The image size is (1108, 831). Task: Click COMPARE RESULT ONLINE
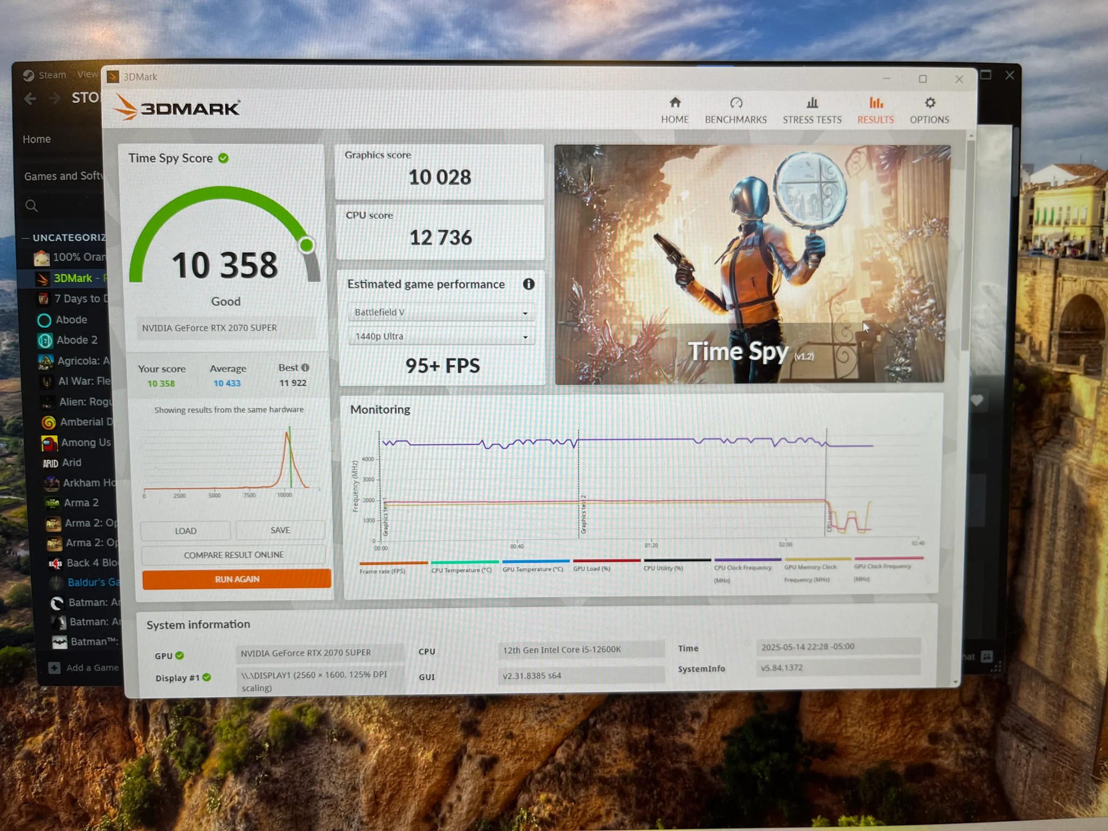point(233,555)
